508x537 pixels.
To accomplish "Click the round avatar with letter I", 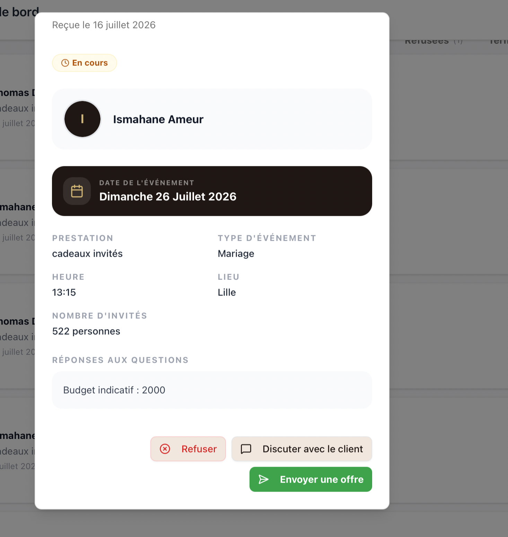I will point(82,119).
